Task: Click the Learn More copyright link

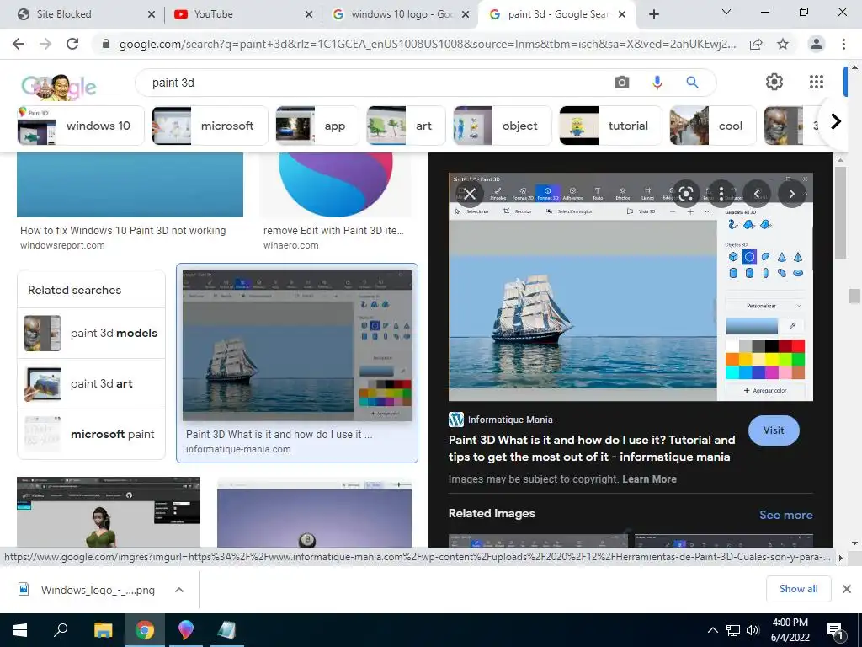Action: click(649, 479)
